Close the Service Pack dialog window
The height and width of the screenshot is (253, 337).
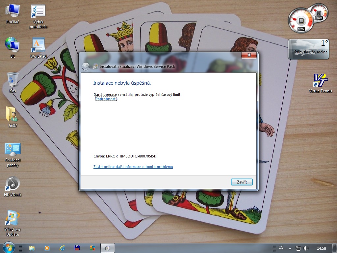tap(249, 55)
